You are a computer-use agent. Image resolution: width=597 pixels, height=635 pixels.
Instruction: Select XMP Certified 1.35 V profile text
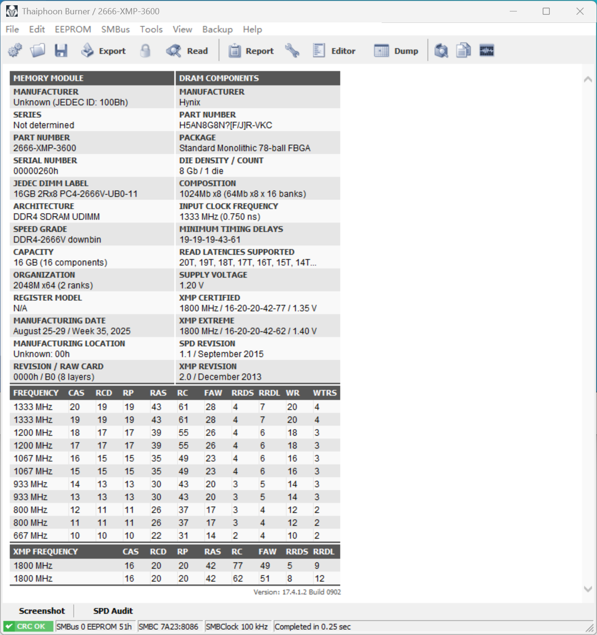[248, 308]
